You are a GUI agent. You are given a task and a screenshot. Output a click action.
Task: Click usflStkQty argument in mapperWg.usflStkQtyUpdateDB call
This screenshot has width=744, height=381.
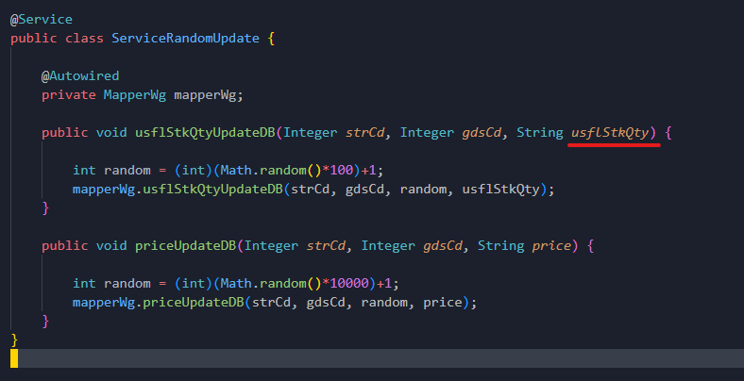coord(501,189)
